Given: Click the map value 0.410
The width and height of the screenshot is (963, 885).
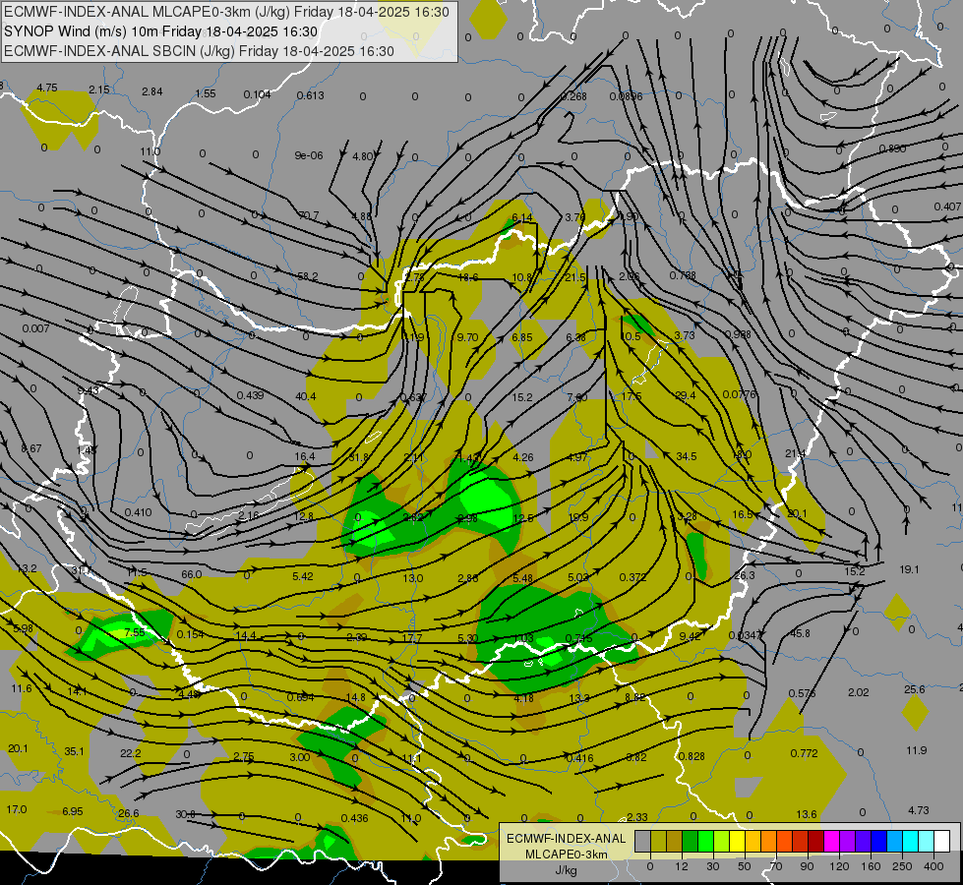Looking at the screenshot, I should click(138, 512).
